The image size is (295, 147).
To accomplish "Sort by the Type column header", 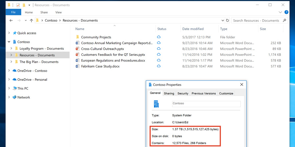I will (224, 29).
